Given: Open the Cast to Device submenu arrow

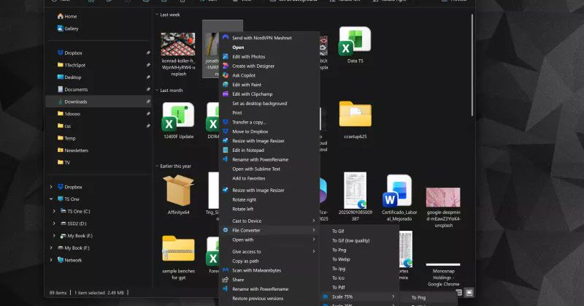Looking at the screenshot, I should pos(314,221).
